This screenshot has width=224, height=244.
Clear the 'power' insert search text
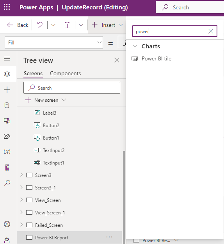click(211, 31)
